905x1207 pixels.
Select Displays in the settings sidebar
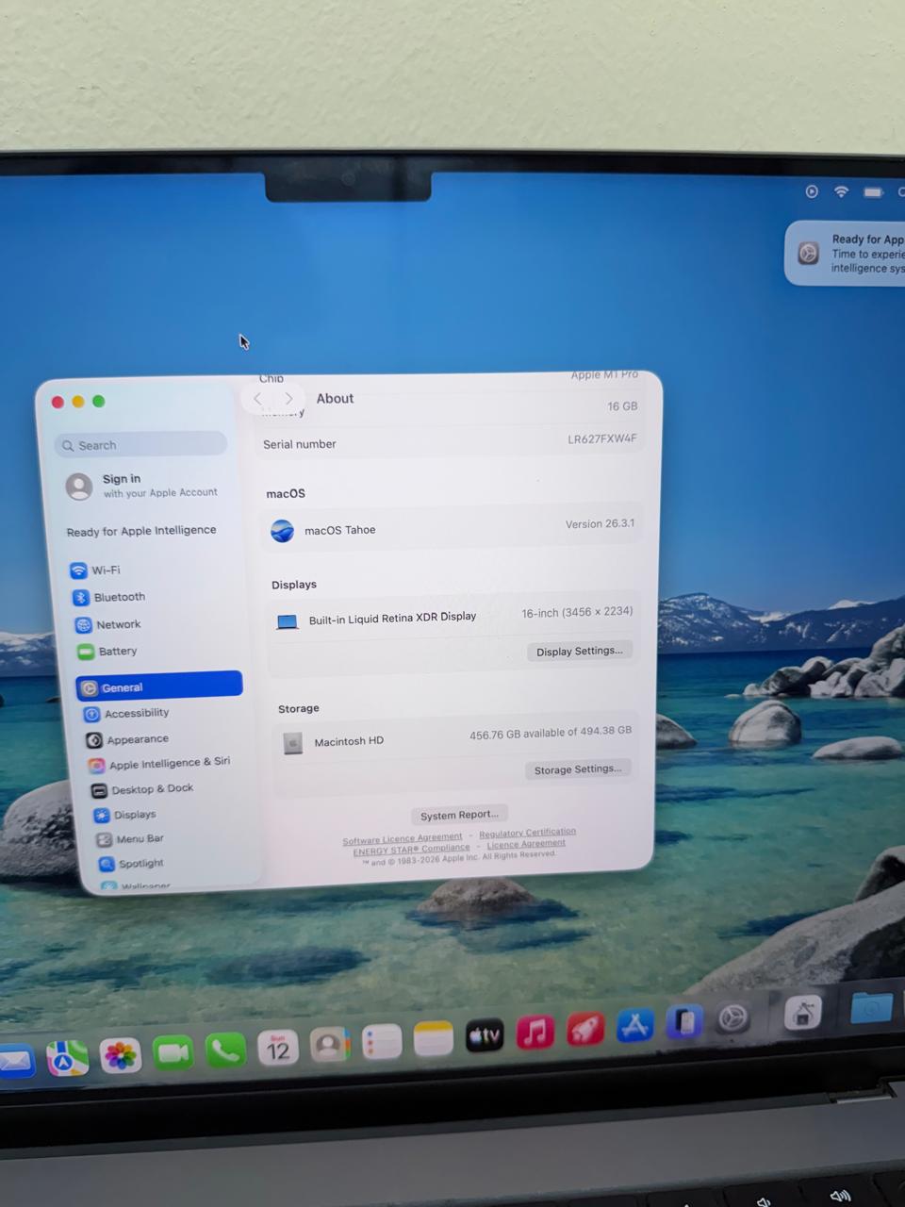pos(125,815)
